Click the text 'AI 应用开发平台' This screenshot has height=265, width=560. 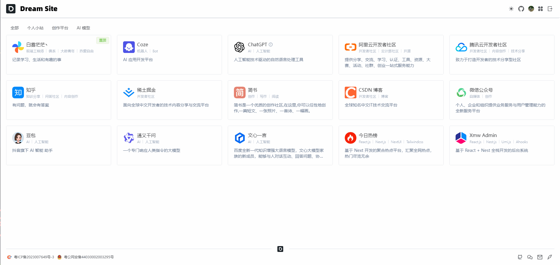[138, 60]
